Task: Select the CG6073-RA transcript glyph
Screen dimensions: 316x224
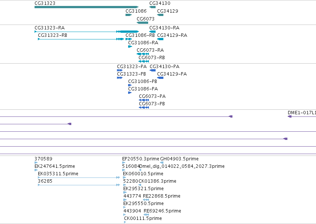Action: pyautogui.click(x=143, y=54)
